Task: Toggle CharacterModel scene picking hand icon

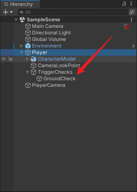Action: click(10, 59)
